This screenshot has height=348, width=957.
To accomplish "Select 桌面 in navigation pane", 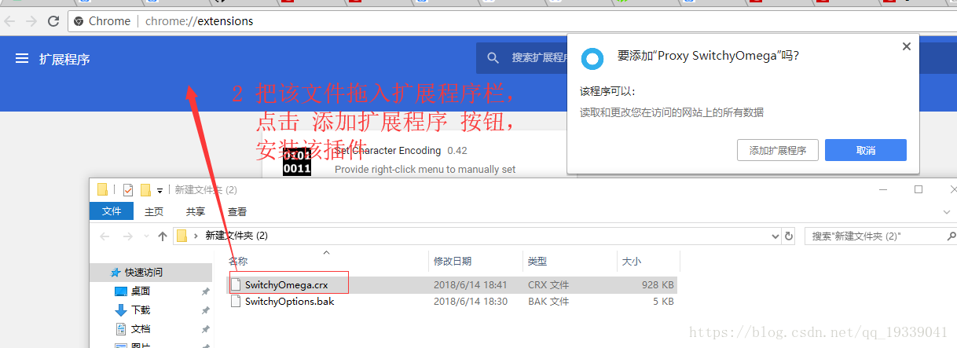I will [141, 291].
